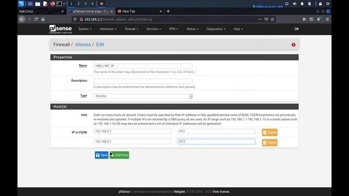Viewport: 349px width, 196px height.
Task: Click the power/session icon in the panel
Action: click(x=328, y=4)
